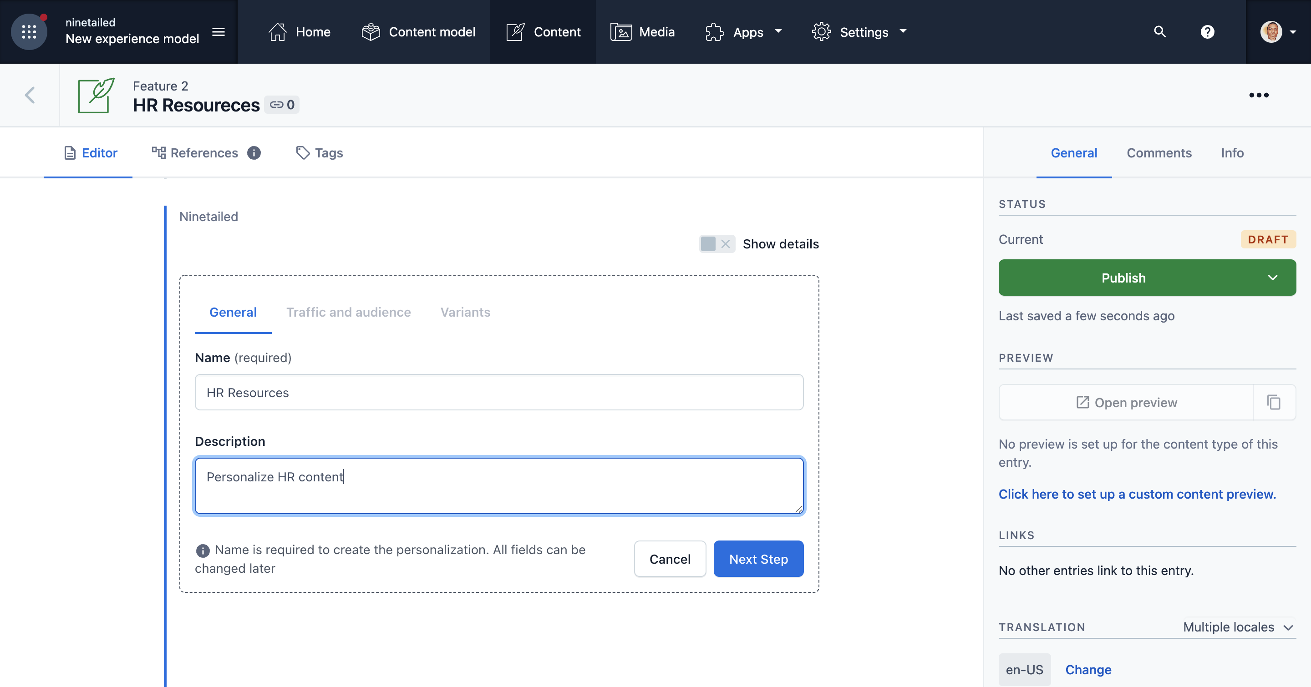Open the apps grid launcher icon
Screen dimensions: 1311x687
tap(29, 31)
